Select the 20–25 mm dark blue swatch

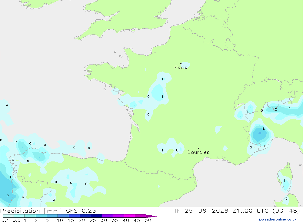click(85, 216)
